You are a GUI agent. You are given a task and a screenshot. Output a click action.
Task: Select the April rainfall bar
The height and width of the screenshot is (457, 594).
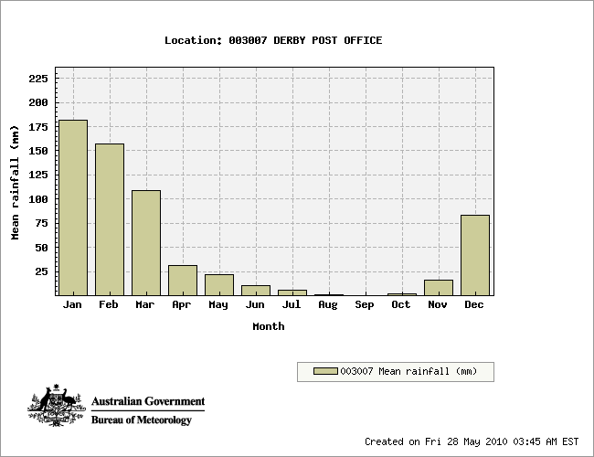(183, 281)
